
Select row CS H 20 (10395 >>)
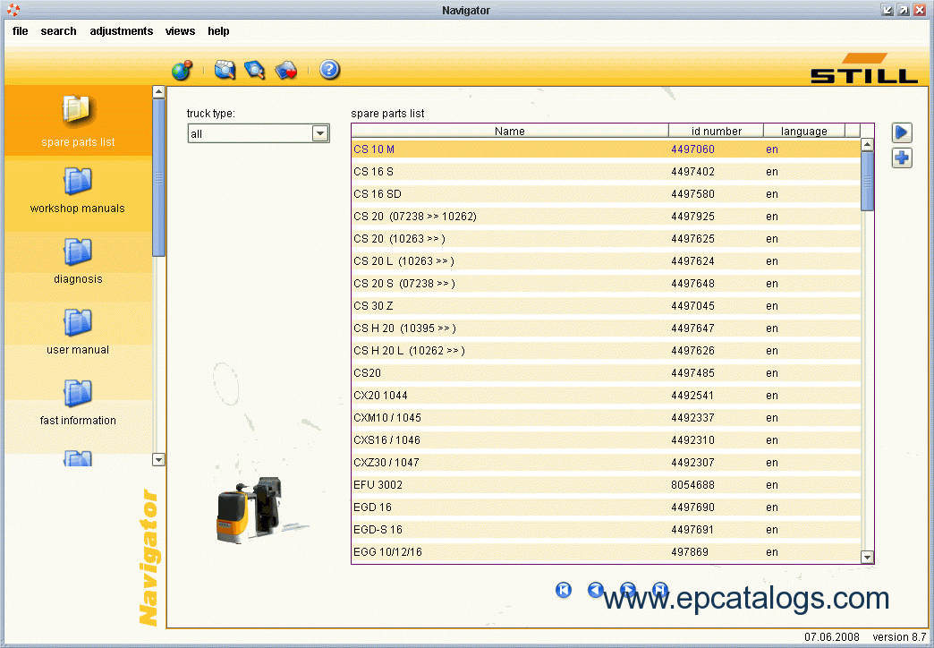click(606, 328)
